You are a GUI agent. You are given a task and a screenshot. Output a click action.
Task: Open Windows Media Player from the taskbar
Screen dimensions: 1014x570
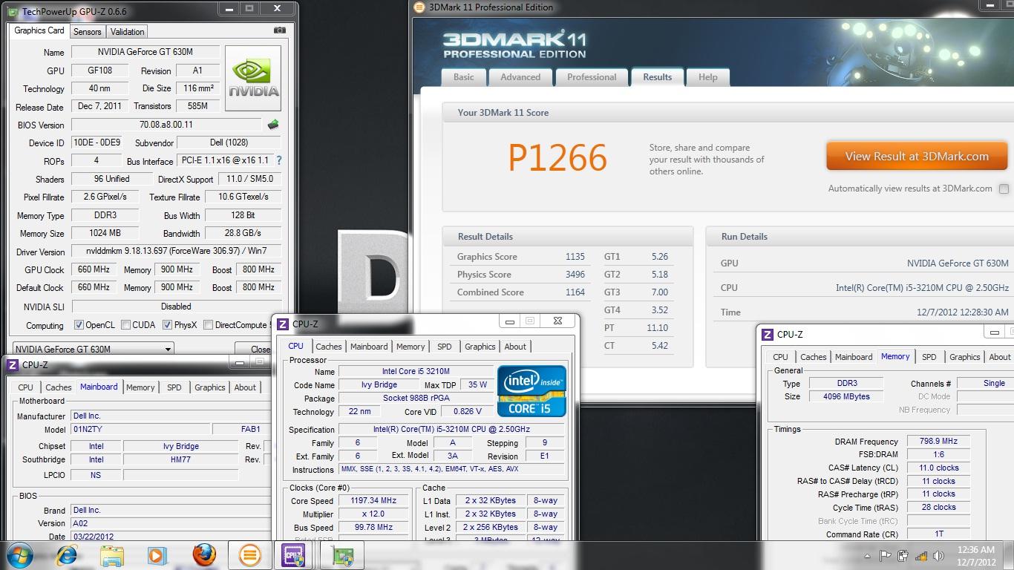[x=157, y=555]
